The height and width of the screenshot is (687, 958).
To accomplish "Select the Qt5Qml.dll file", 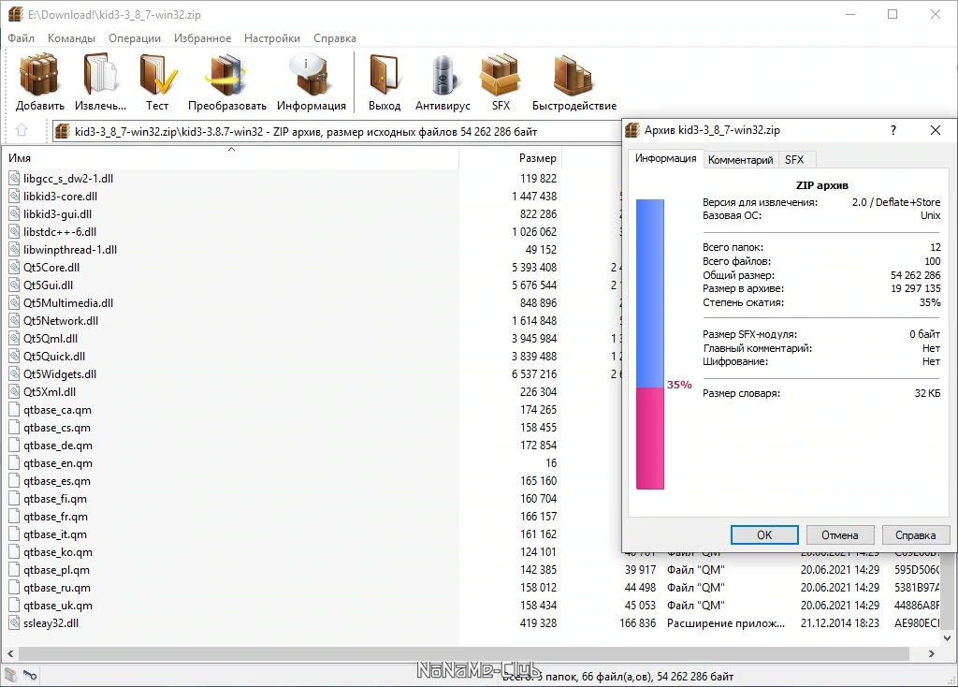I will (x=51, y=338).
